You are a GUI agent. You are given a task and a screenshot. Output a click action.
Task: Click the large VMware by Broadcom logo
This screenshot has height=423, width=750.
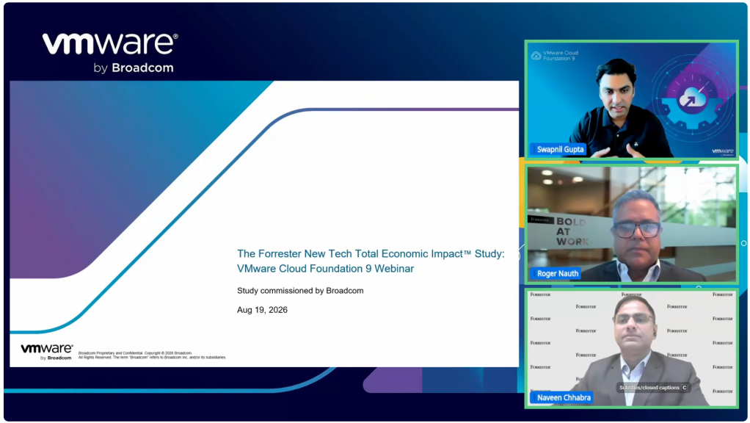pos(111,53)
